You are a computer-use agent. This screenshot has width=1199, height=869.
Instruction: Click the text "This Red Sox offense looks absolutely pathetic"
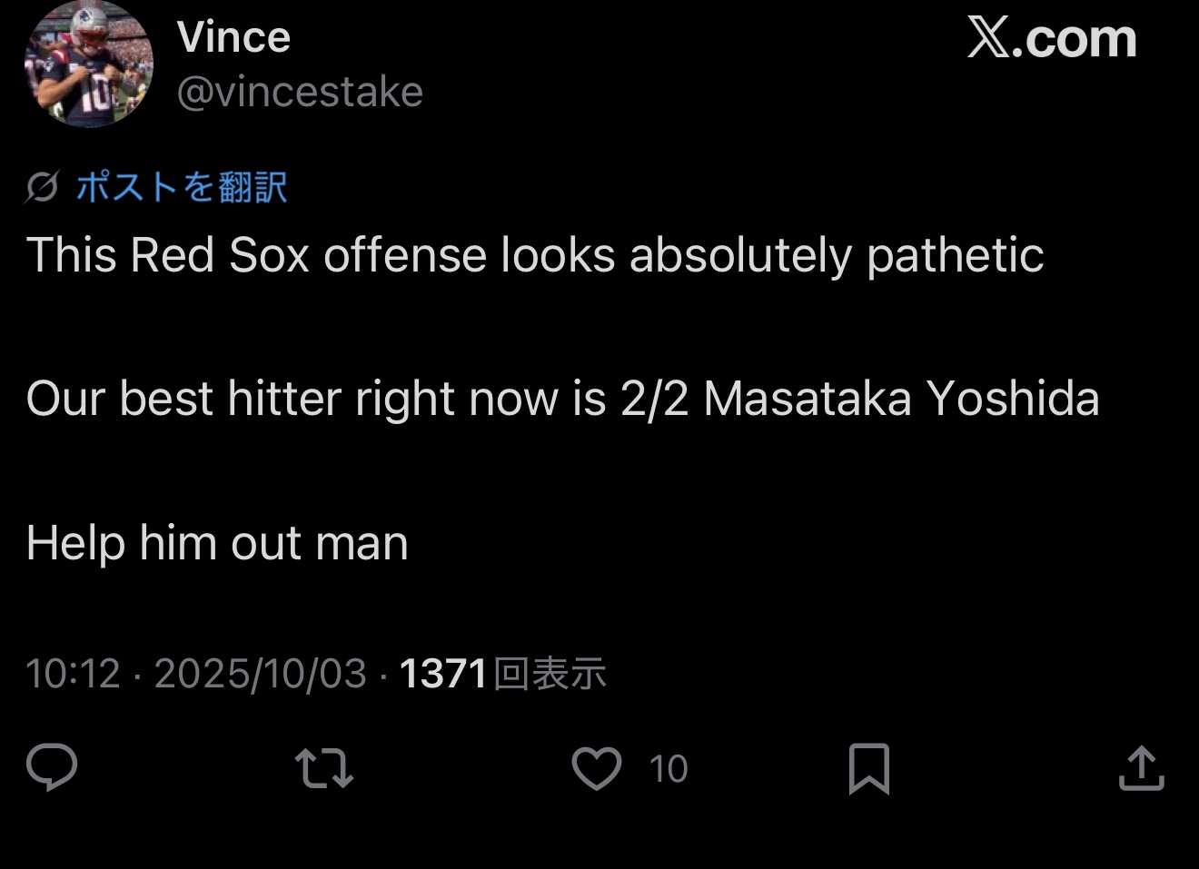click(535, 255)
